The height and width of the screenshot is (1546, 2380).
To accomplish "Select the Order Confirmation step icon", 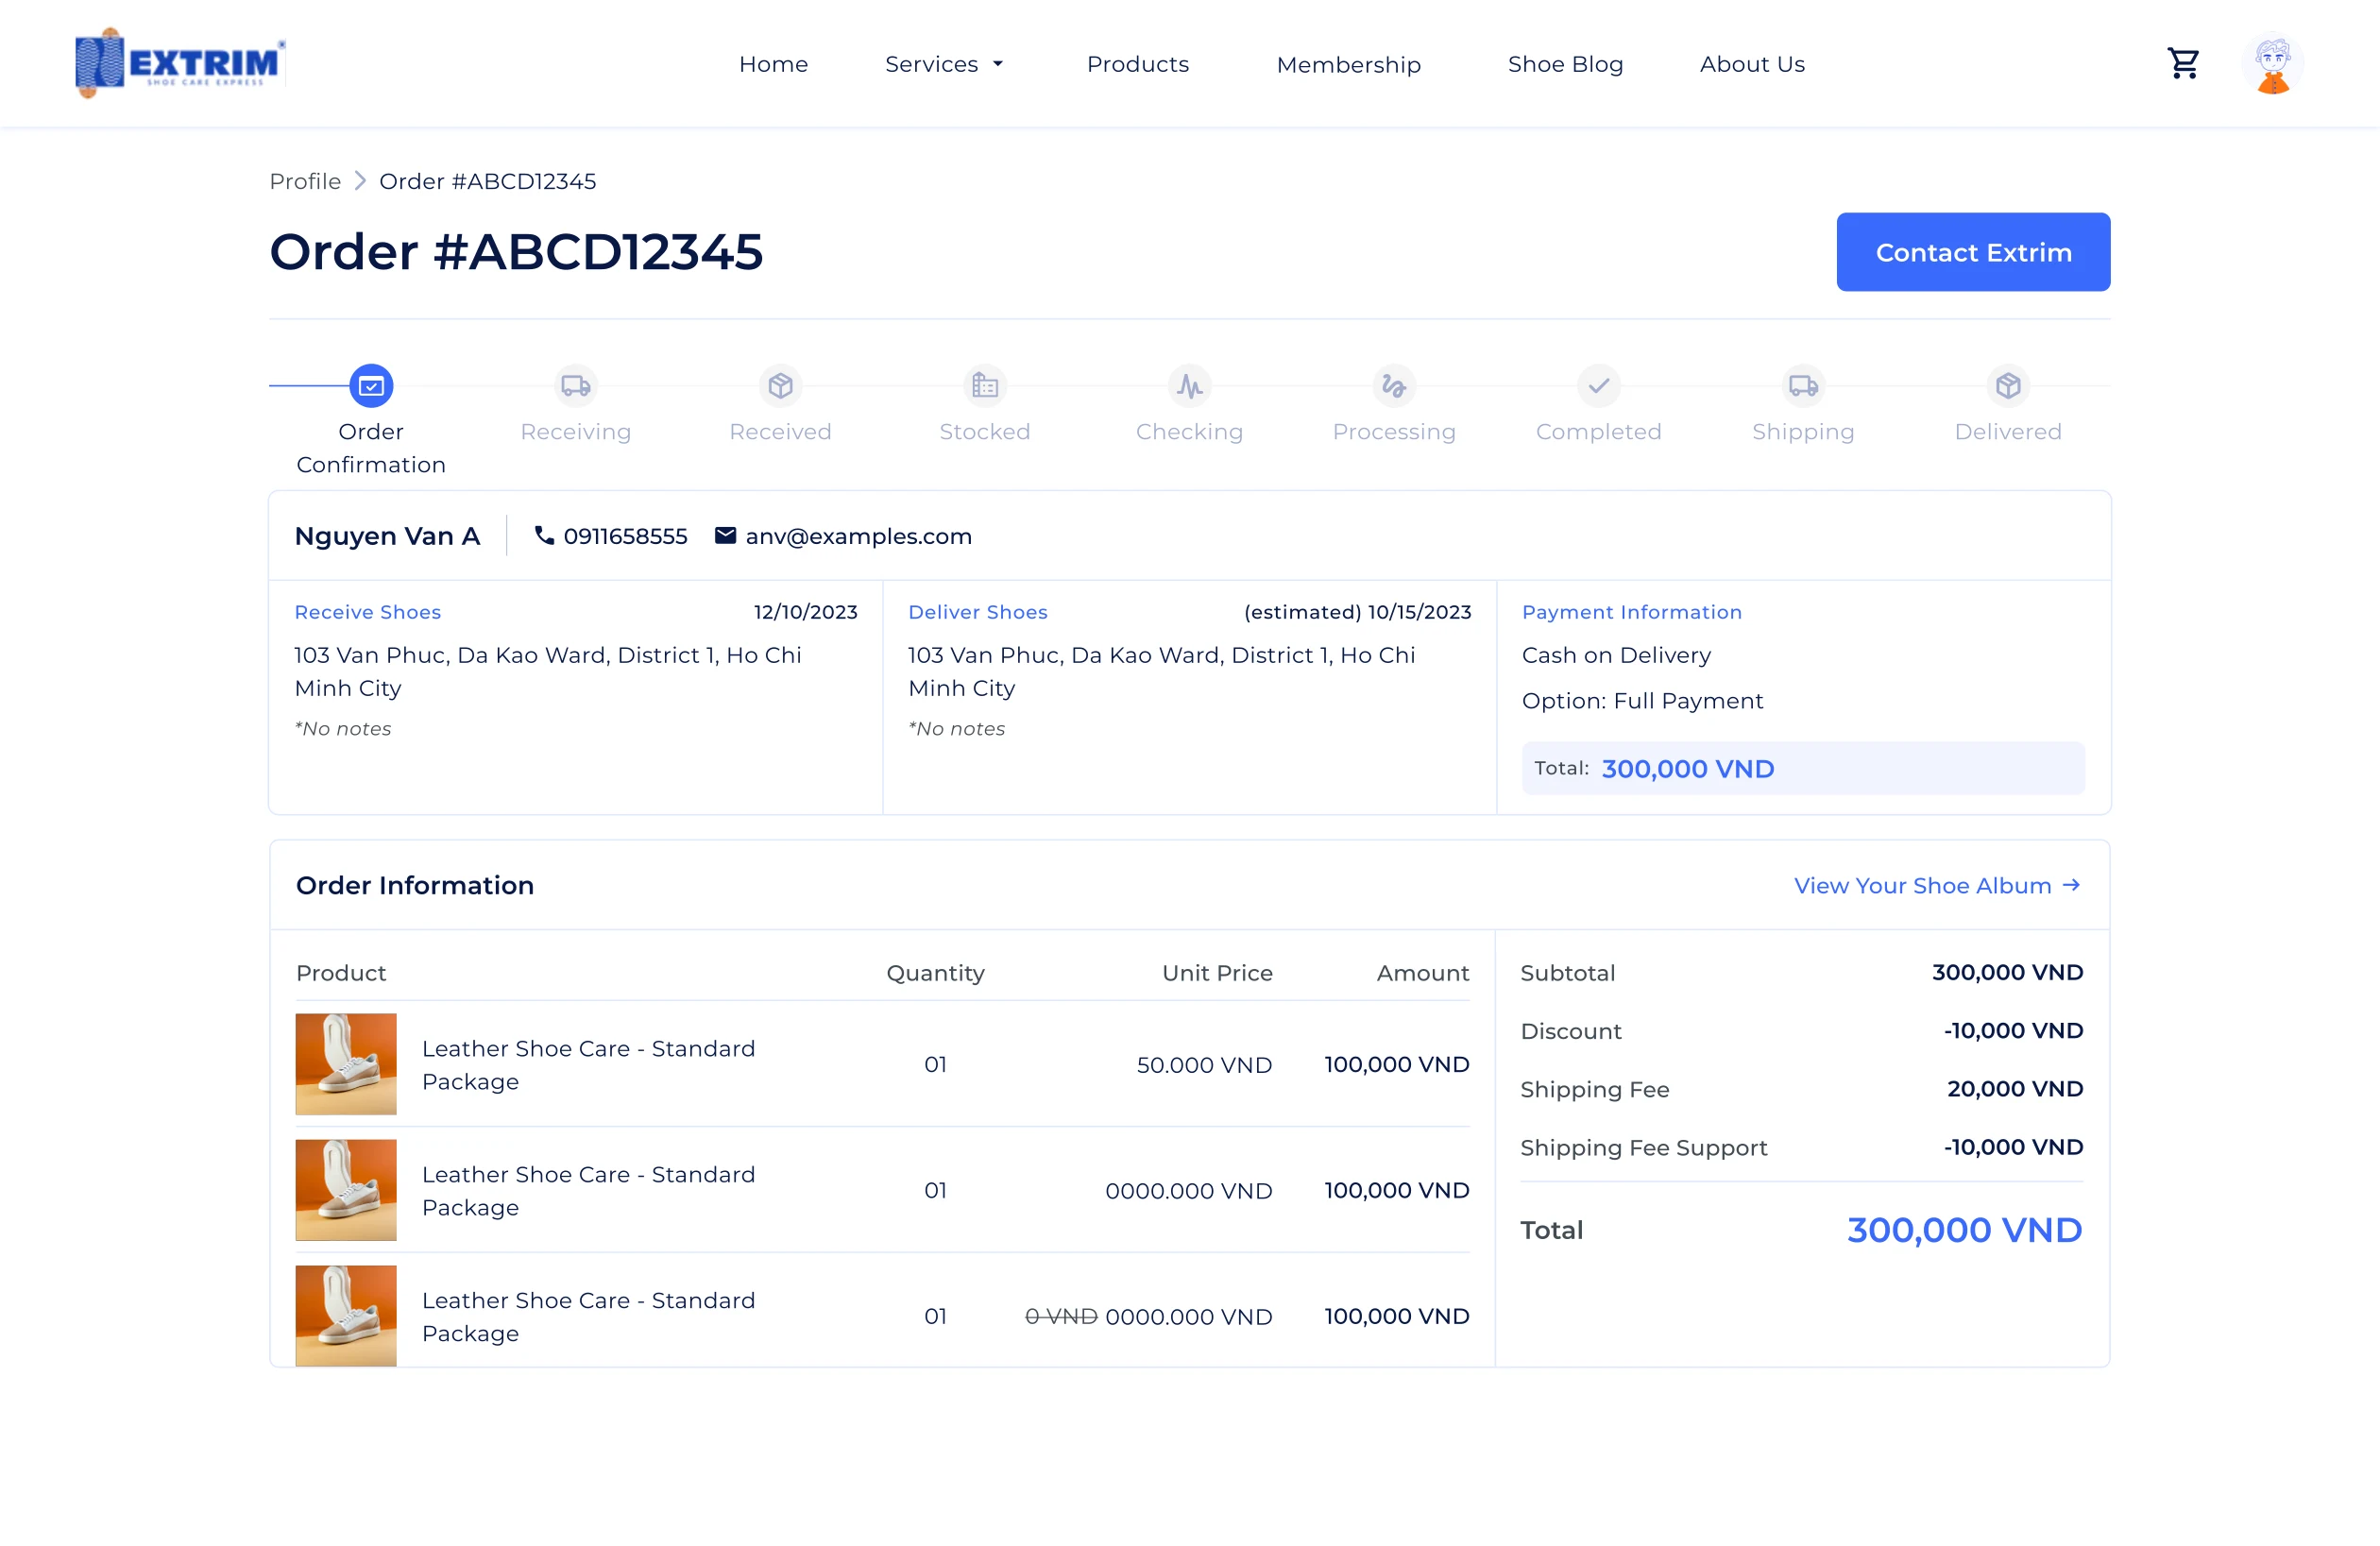I will tap(371, 386).
